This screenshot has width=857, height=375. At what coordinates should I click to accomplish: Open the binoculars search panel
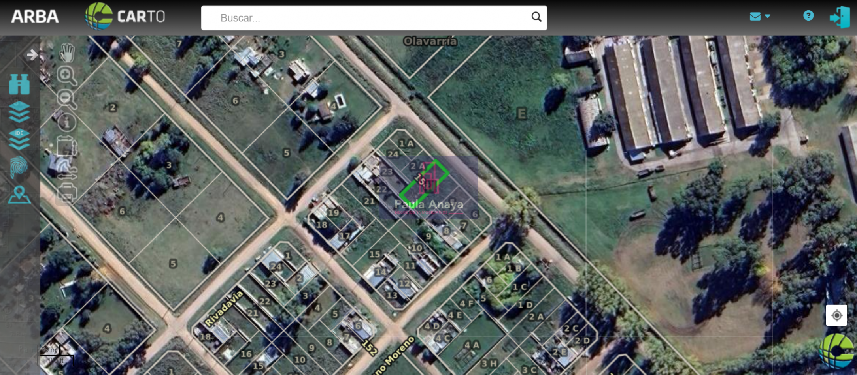point(19,84)
